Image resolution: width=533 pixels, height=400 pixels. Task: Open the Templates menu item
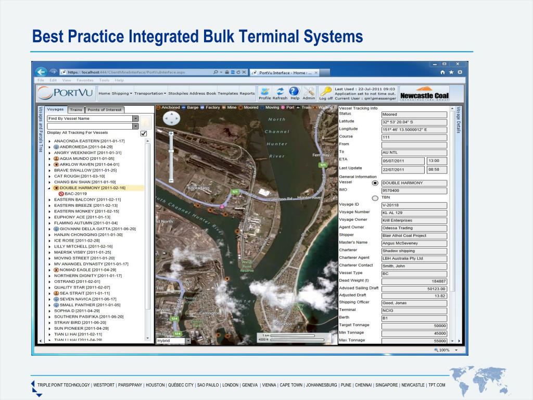228,93
